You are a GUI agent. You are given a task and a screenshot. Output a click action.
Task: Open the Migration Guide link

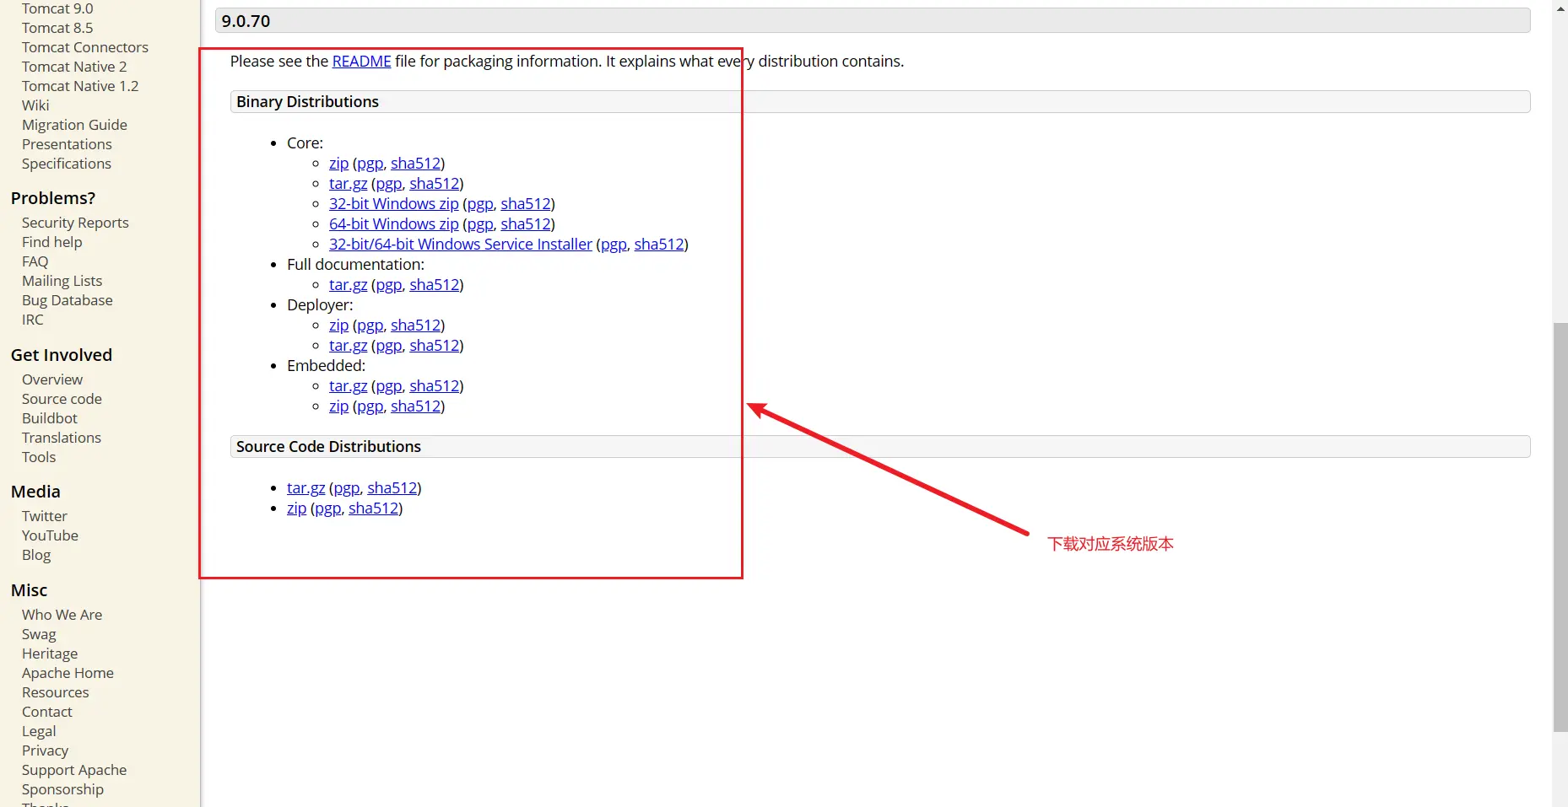pos(74,125)
